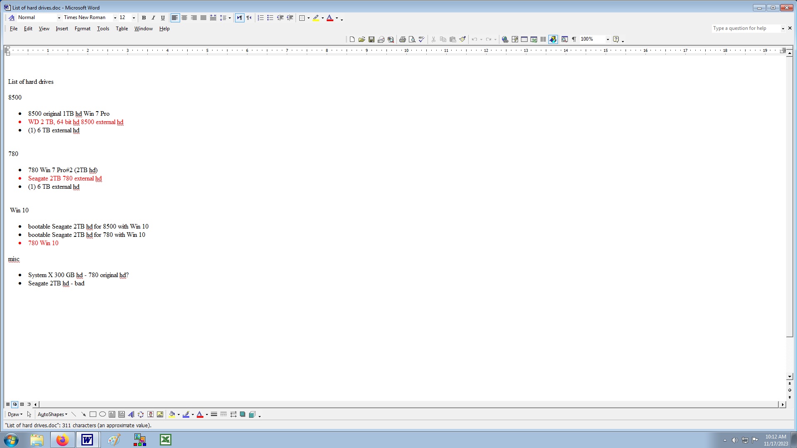The image size is (797, 448).
Task: Click the Shadow Style icon
Action: click(242, 414)
